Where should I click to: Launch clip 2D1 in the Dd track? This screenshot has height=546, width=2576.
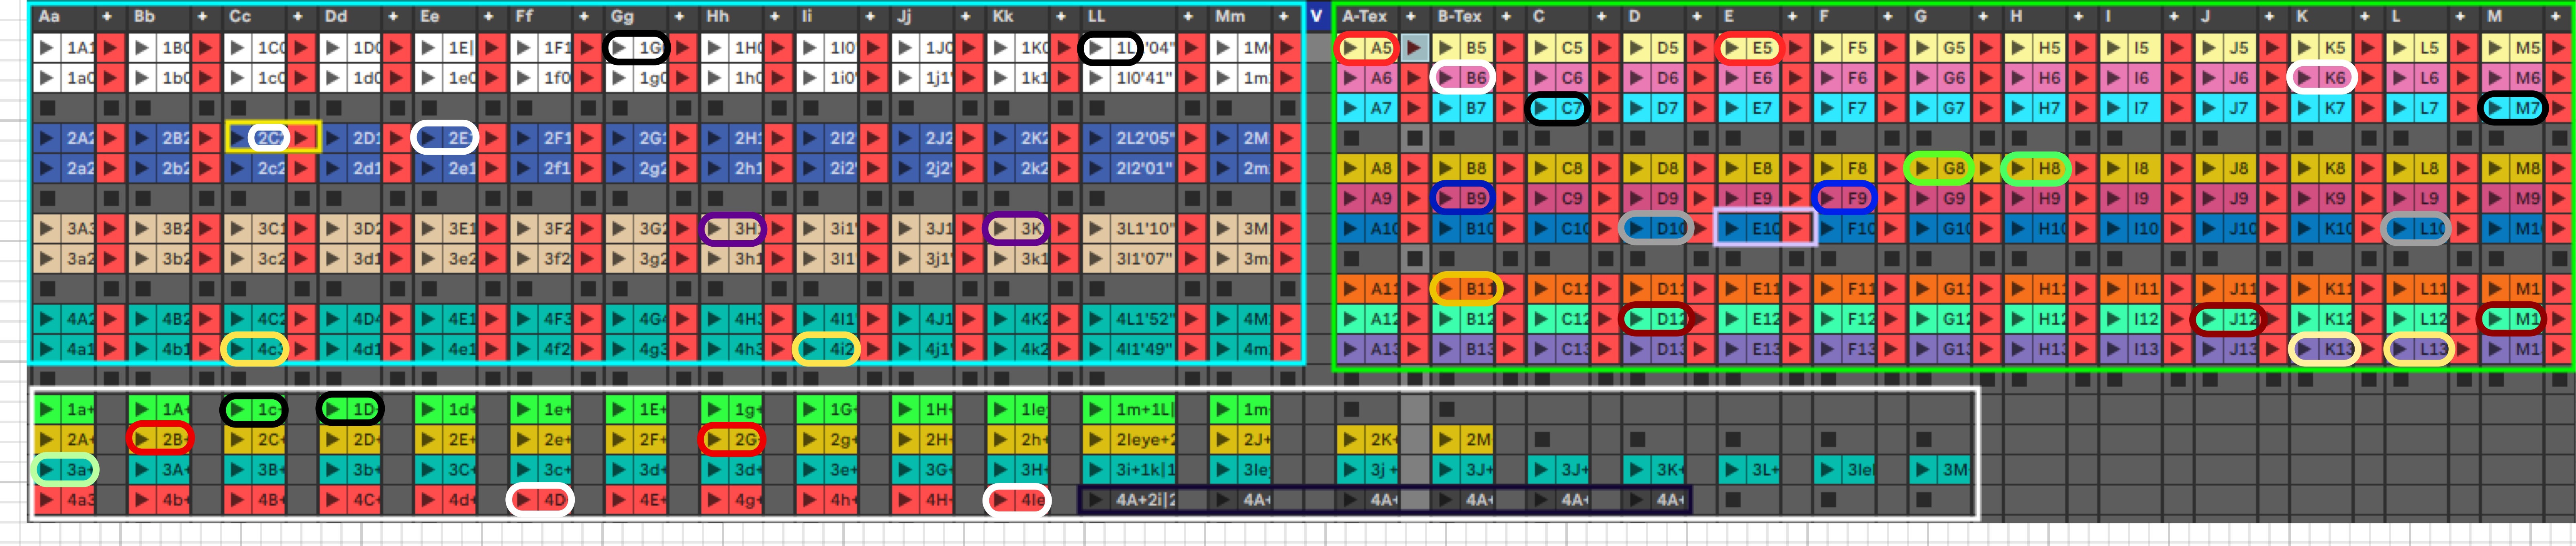tap(333, 138)
